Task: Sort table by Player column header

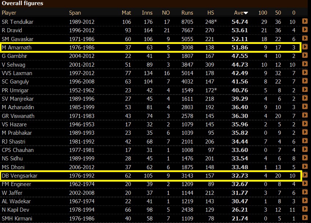Action: [9, 13]
